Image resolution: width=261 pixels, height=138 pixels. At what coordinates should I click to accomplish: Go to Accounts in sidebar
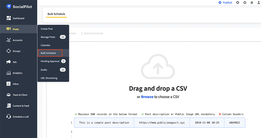tap(17, 40)
